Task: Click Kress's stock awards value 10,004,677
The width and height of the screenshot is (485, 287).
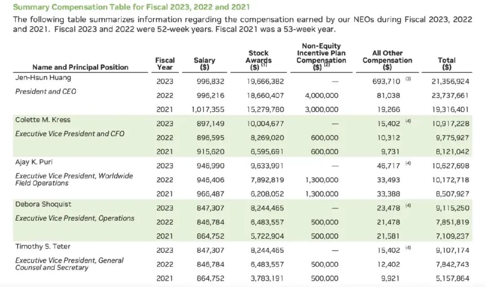Action: point(265,124)
